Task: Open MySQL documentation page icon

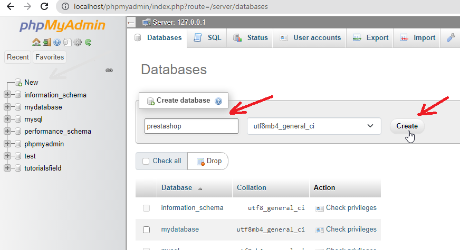Action: (x=68, y=43)
